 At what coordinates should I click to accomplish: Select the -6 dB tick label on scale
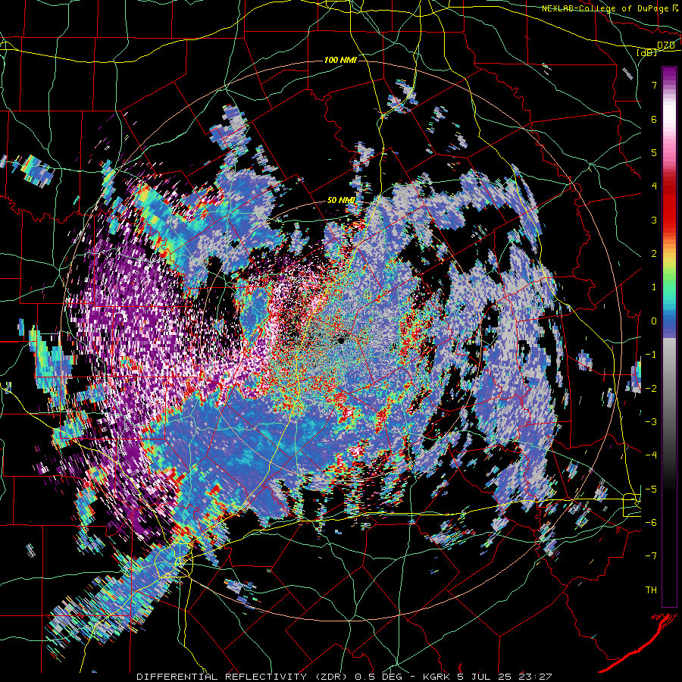coord(651,522)
